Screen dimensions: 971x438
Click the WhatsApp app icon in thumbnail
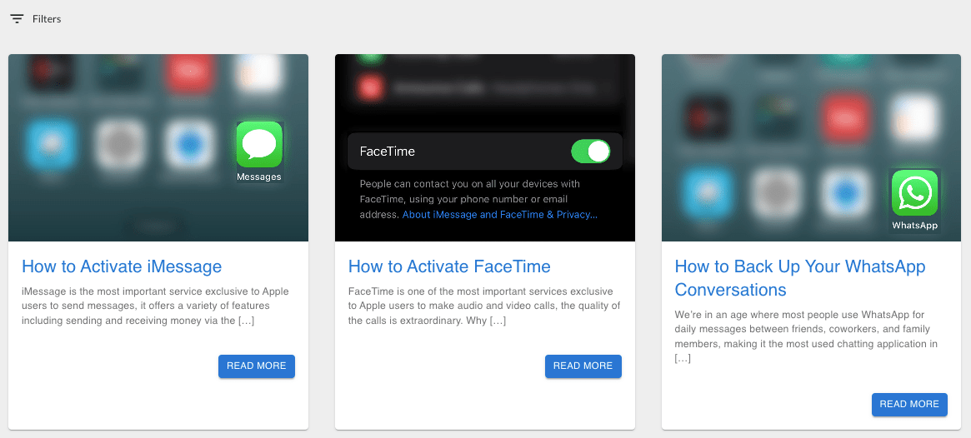pyautogui.click(x=914, y=192)
